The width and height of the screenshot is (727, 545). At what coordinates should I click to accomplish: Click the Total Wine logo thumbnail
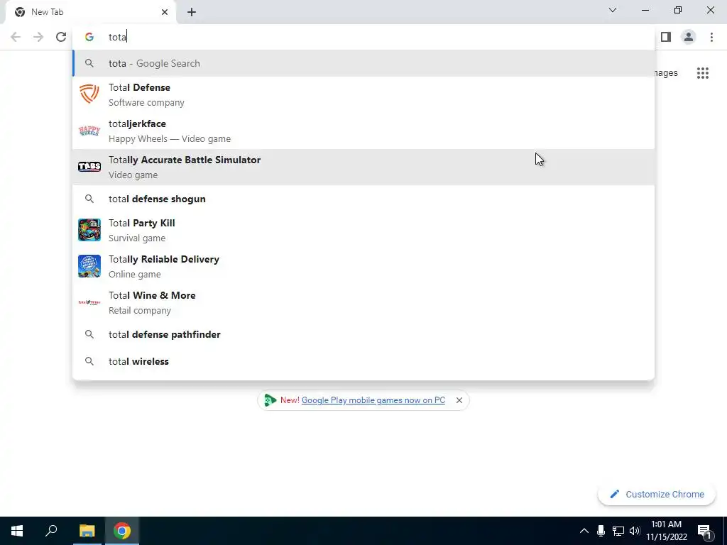coord(89,302)
